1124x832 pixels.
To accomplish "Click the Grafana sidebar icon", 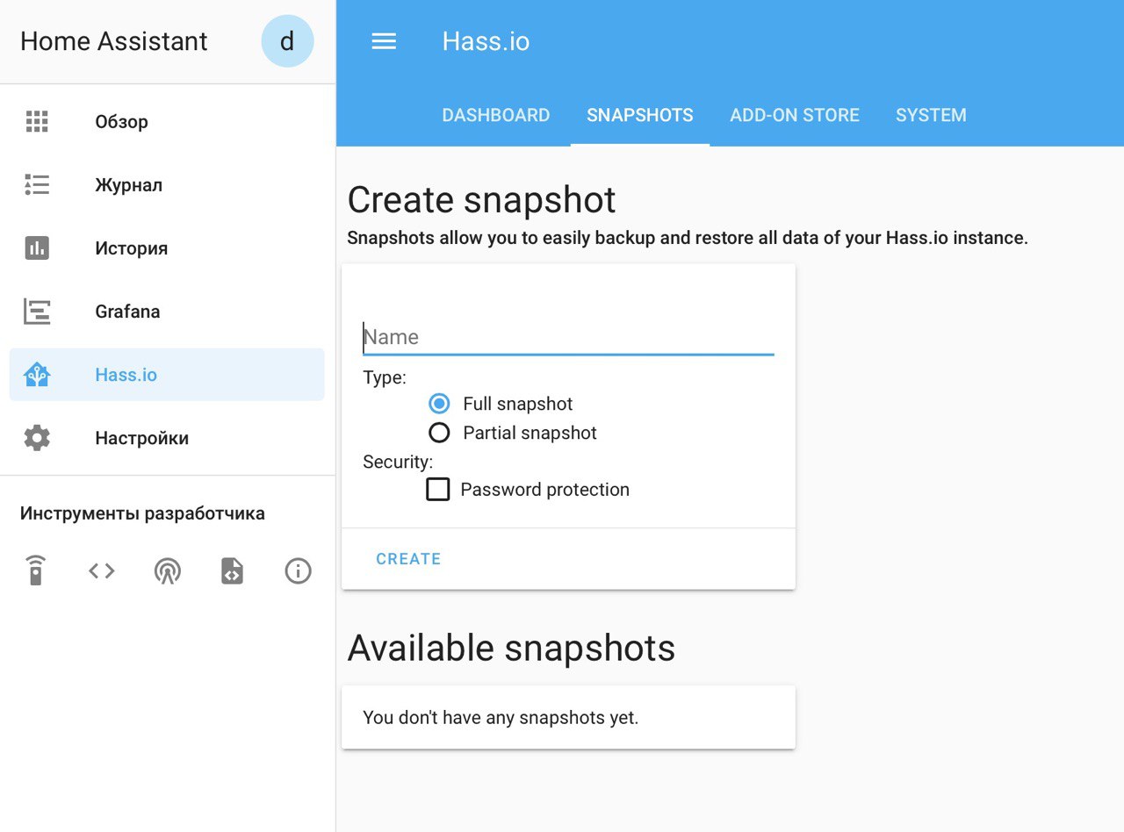I will [37, 312].
